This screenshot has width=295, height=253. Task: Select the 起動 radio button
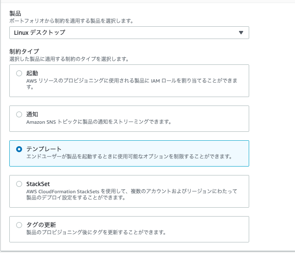19,73
